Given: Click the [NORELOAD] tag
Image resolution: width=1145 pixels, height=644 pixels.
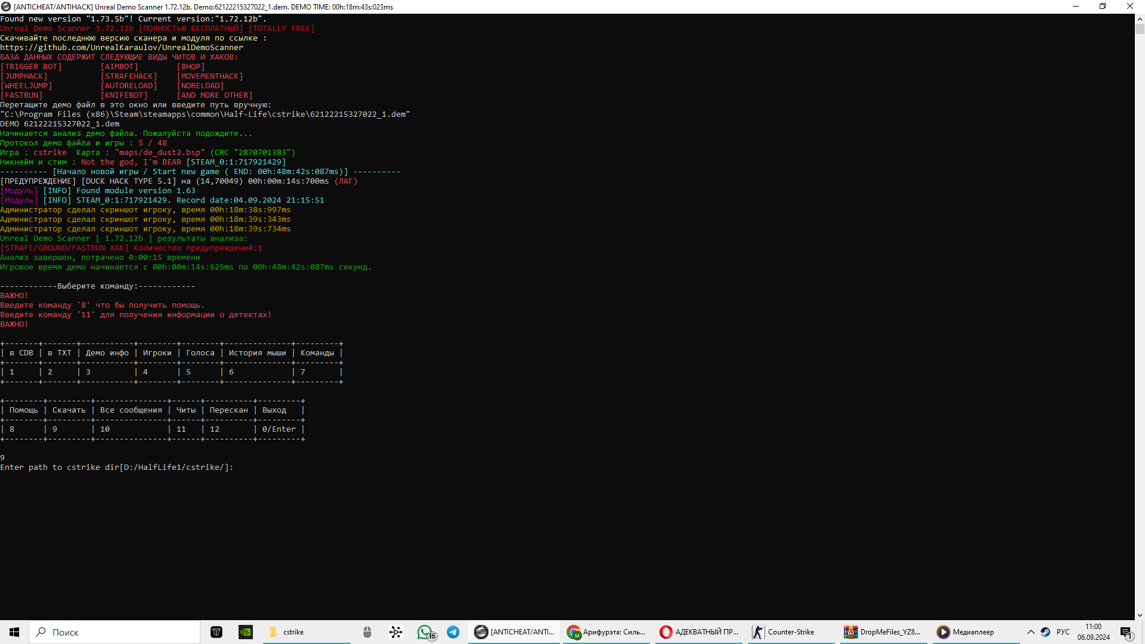Looking at the screenshot, I should point(200,86).
